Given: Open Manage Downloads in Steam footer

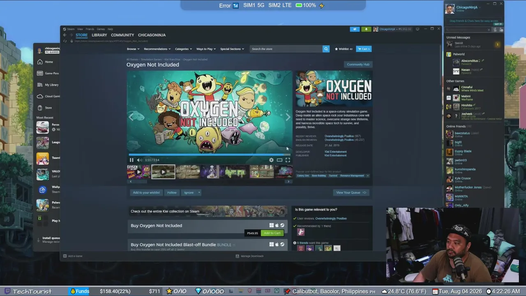Looking at the screenshot, I should (x=249, y=256).
